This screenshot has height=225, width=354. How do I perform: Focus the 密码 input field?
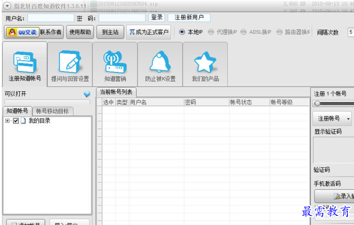122,18
